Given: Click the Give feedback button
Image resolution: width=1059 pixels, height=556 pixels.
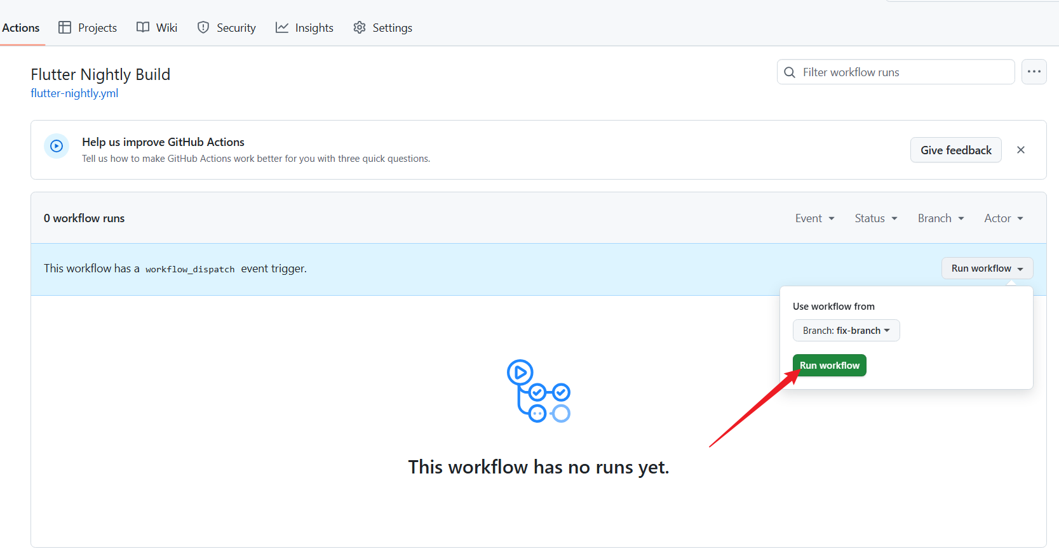Looking at the screenshot, I should [x=955, y=150].
